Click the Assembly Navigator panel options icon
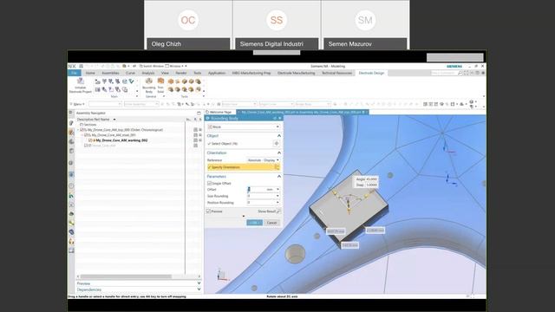This screenshot has width=555, height=312. point(199,113)
